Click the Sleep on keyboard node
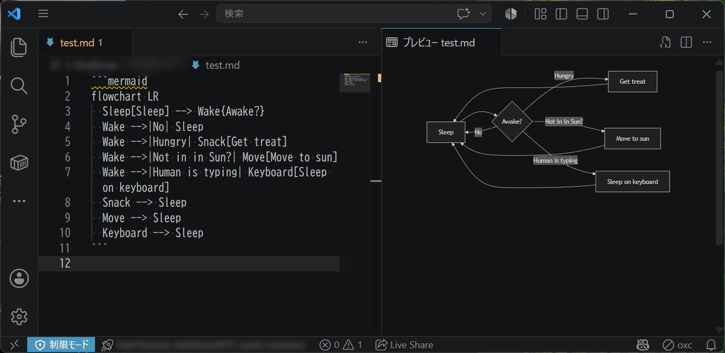This screenshot has width=725, height=353. coord(633,182)
